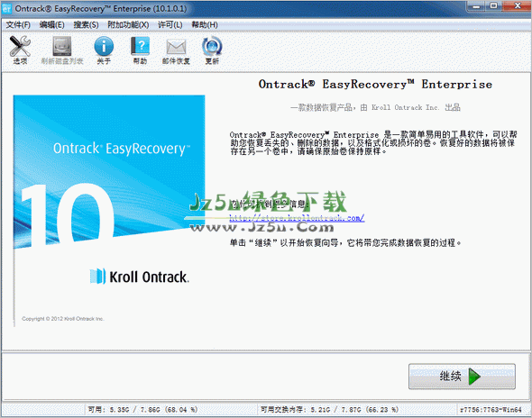
Task: Click the available memory status text
Action: coord(142,410)
